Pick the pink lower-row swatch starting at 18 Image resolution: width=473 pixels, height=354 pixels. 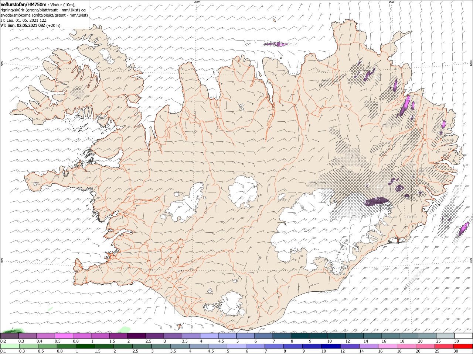point(406,346)
